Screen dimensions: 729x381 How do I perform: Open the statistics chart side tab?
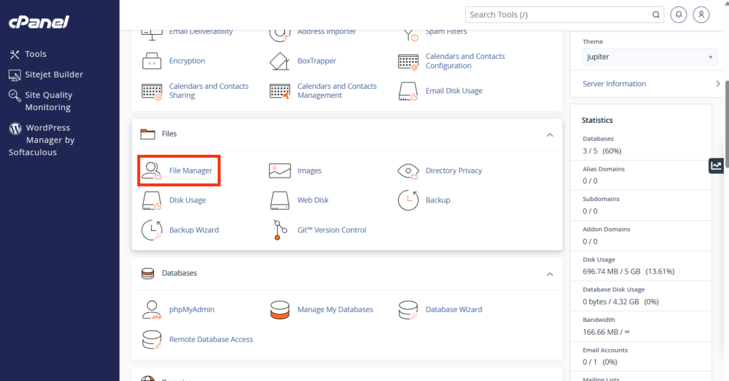coord(716,166)
